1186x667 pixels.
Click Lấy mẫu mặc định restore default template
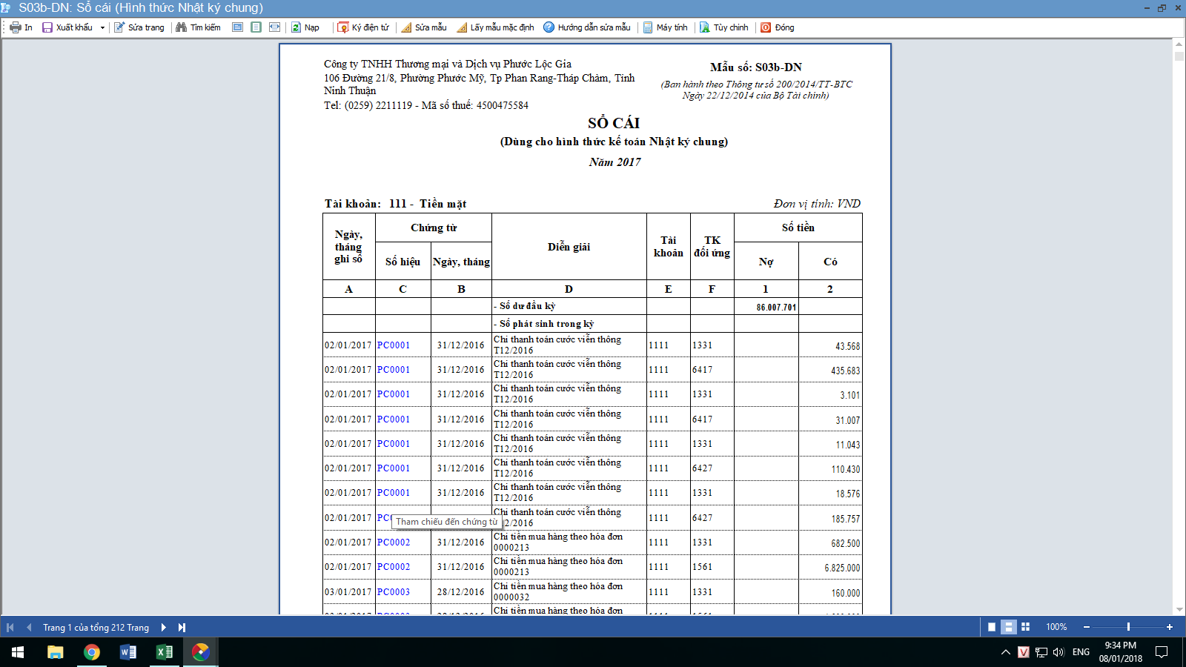(495, 27)
